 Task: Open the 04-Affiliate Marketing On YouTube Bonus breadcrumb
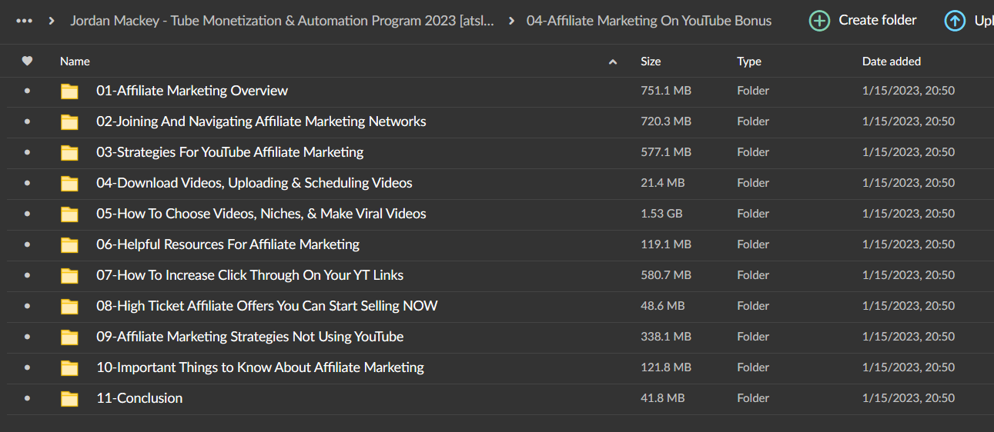click(649, 21)
